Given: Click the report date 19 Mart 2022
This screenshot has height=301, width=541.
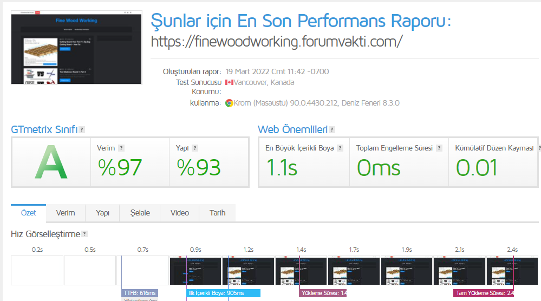Looking at the screenshot, I should tap(277, 71).
